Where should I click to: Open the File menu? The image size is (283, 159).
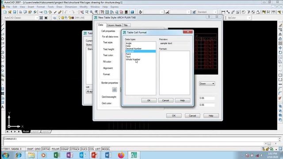tap(8, 7)
